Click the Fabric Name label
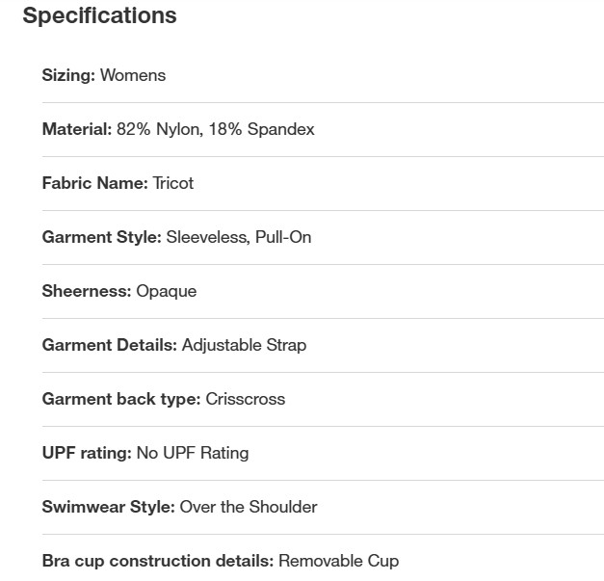This screenshot has height=581, width=604. click(94, 183)
